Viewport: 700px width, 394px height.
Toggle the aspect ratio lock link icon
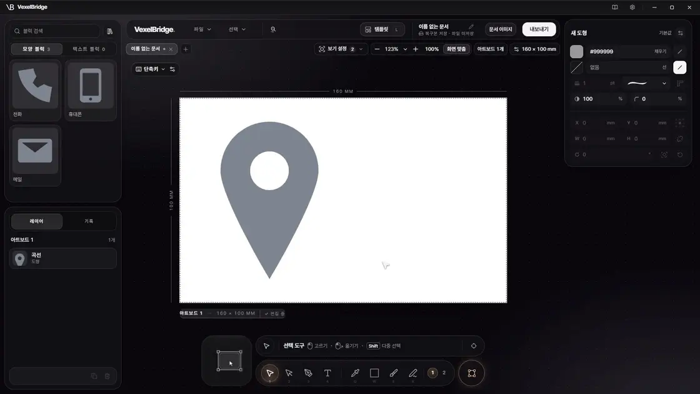click(x=680, y=139)
